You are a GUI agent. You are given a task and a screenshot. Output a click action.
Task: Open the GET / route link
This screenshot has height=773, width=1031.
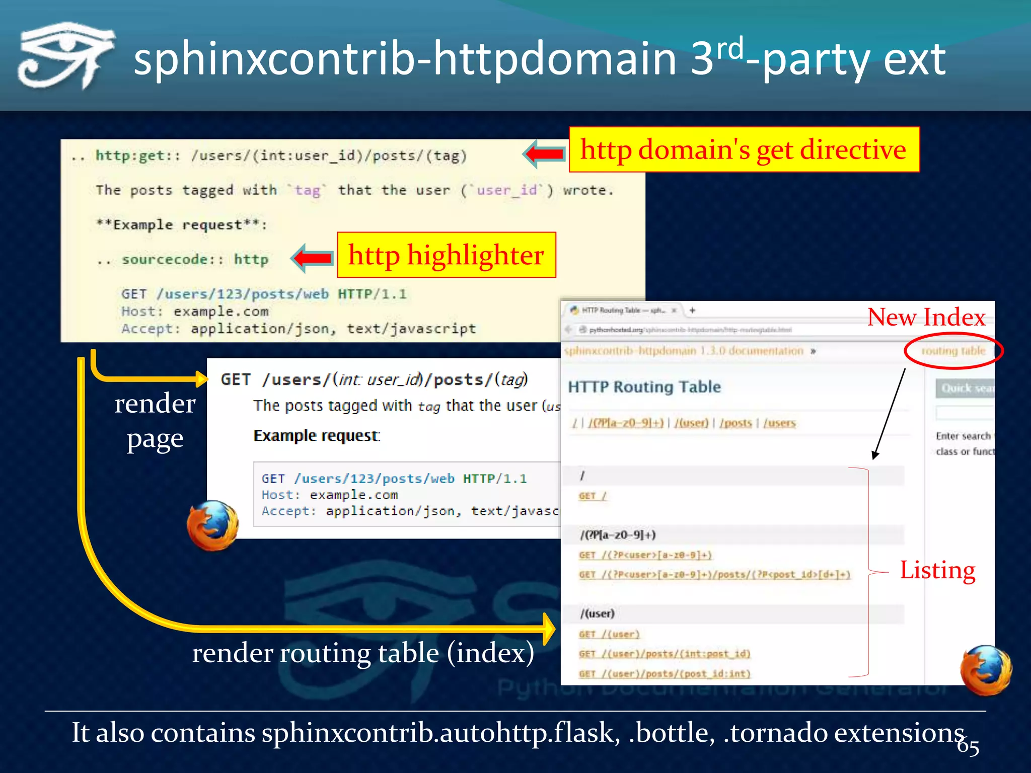pos(593,496)
